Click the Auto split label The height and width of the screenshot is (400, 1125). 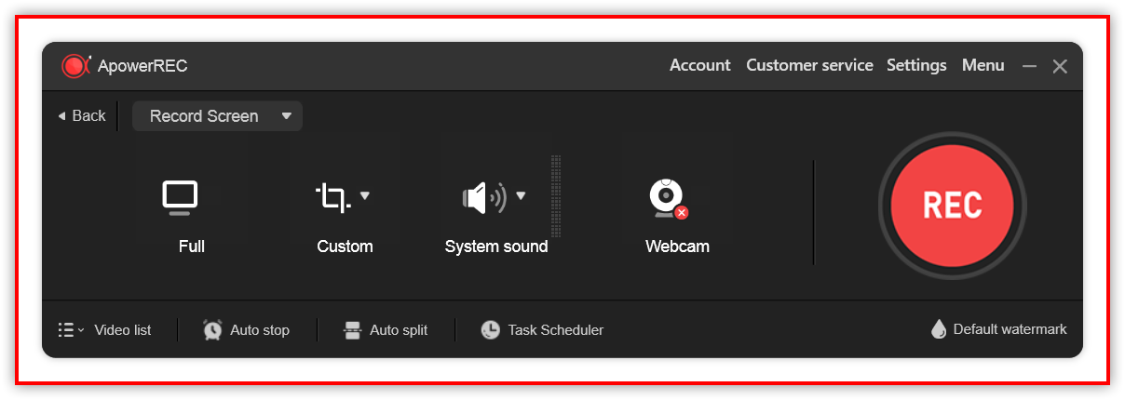point(399,330)
